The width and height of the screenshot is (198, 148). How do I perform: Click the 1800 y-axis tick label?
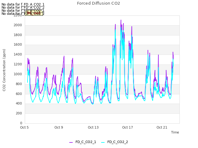18,35
